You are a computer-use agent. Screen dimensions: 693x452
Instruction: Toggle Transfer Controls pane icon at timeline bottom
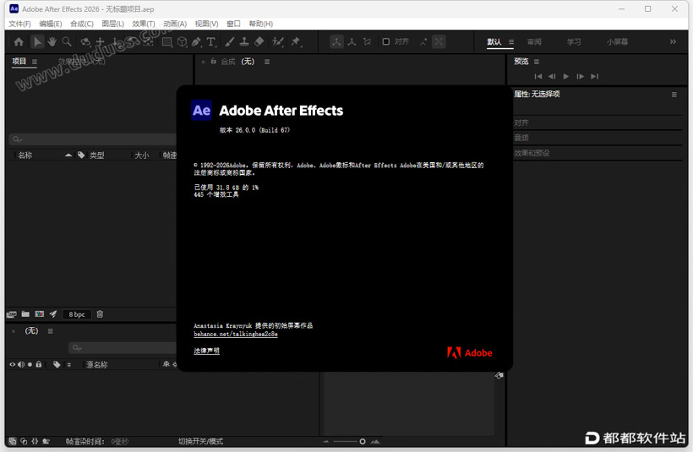[24, 441]
